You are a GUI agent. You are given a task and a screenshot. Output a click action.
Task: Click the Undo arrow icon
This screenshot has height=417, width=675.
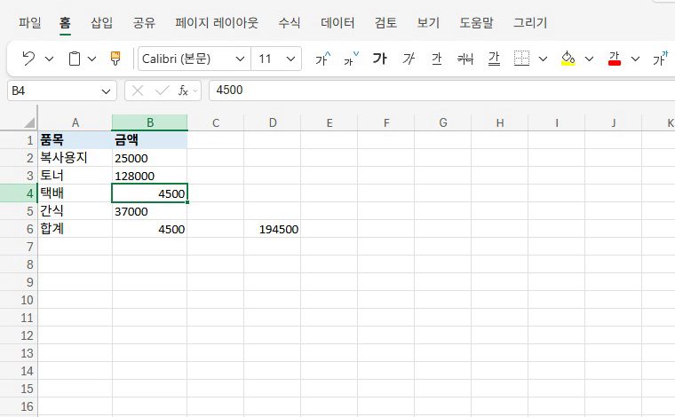28,59
